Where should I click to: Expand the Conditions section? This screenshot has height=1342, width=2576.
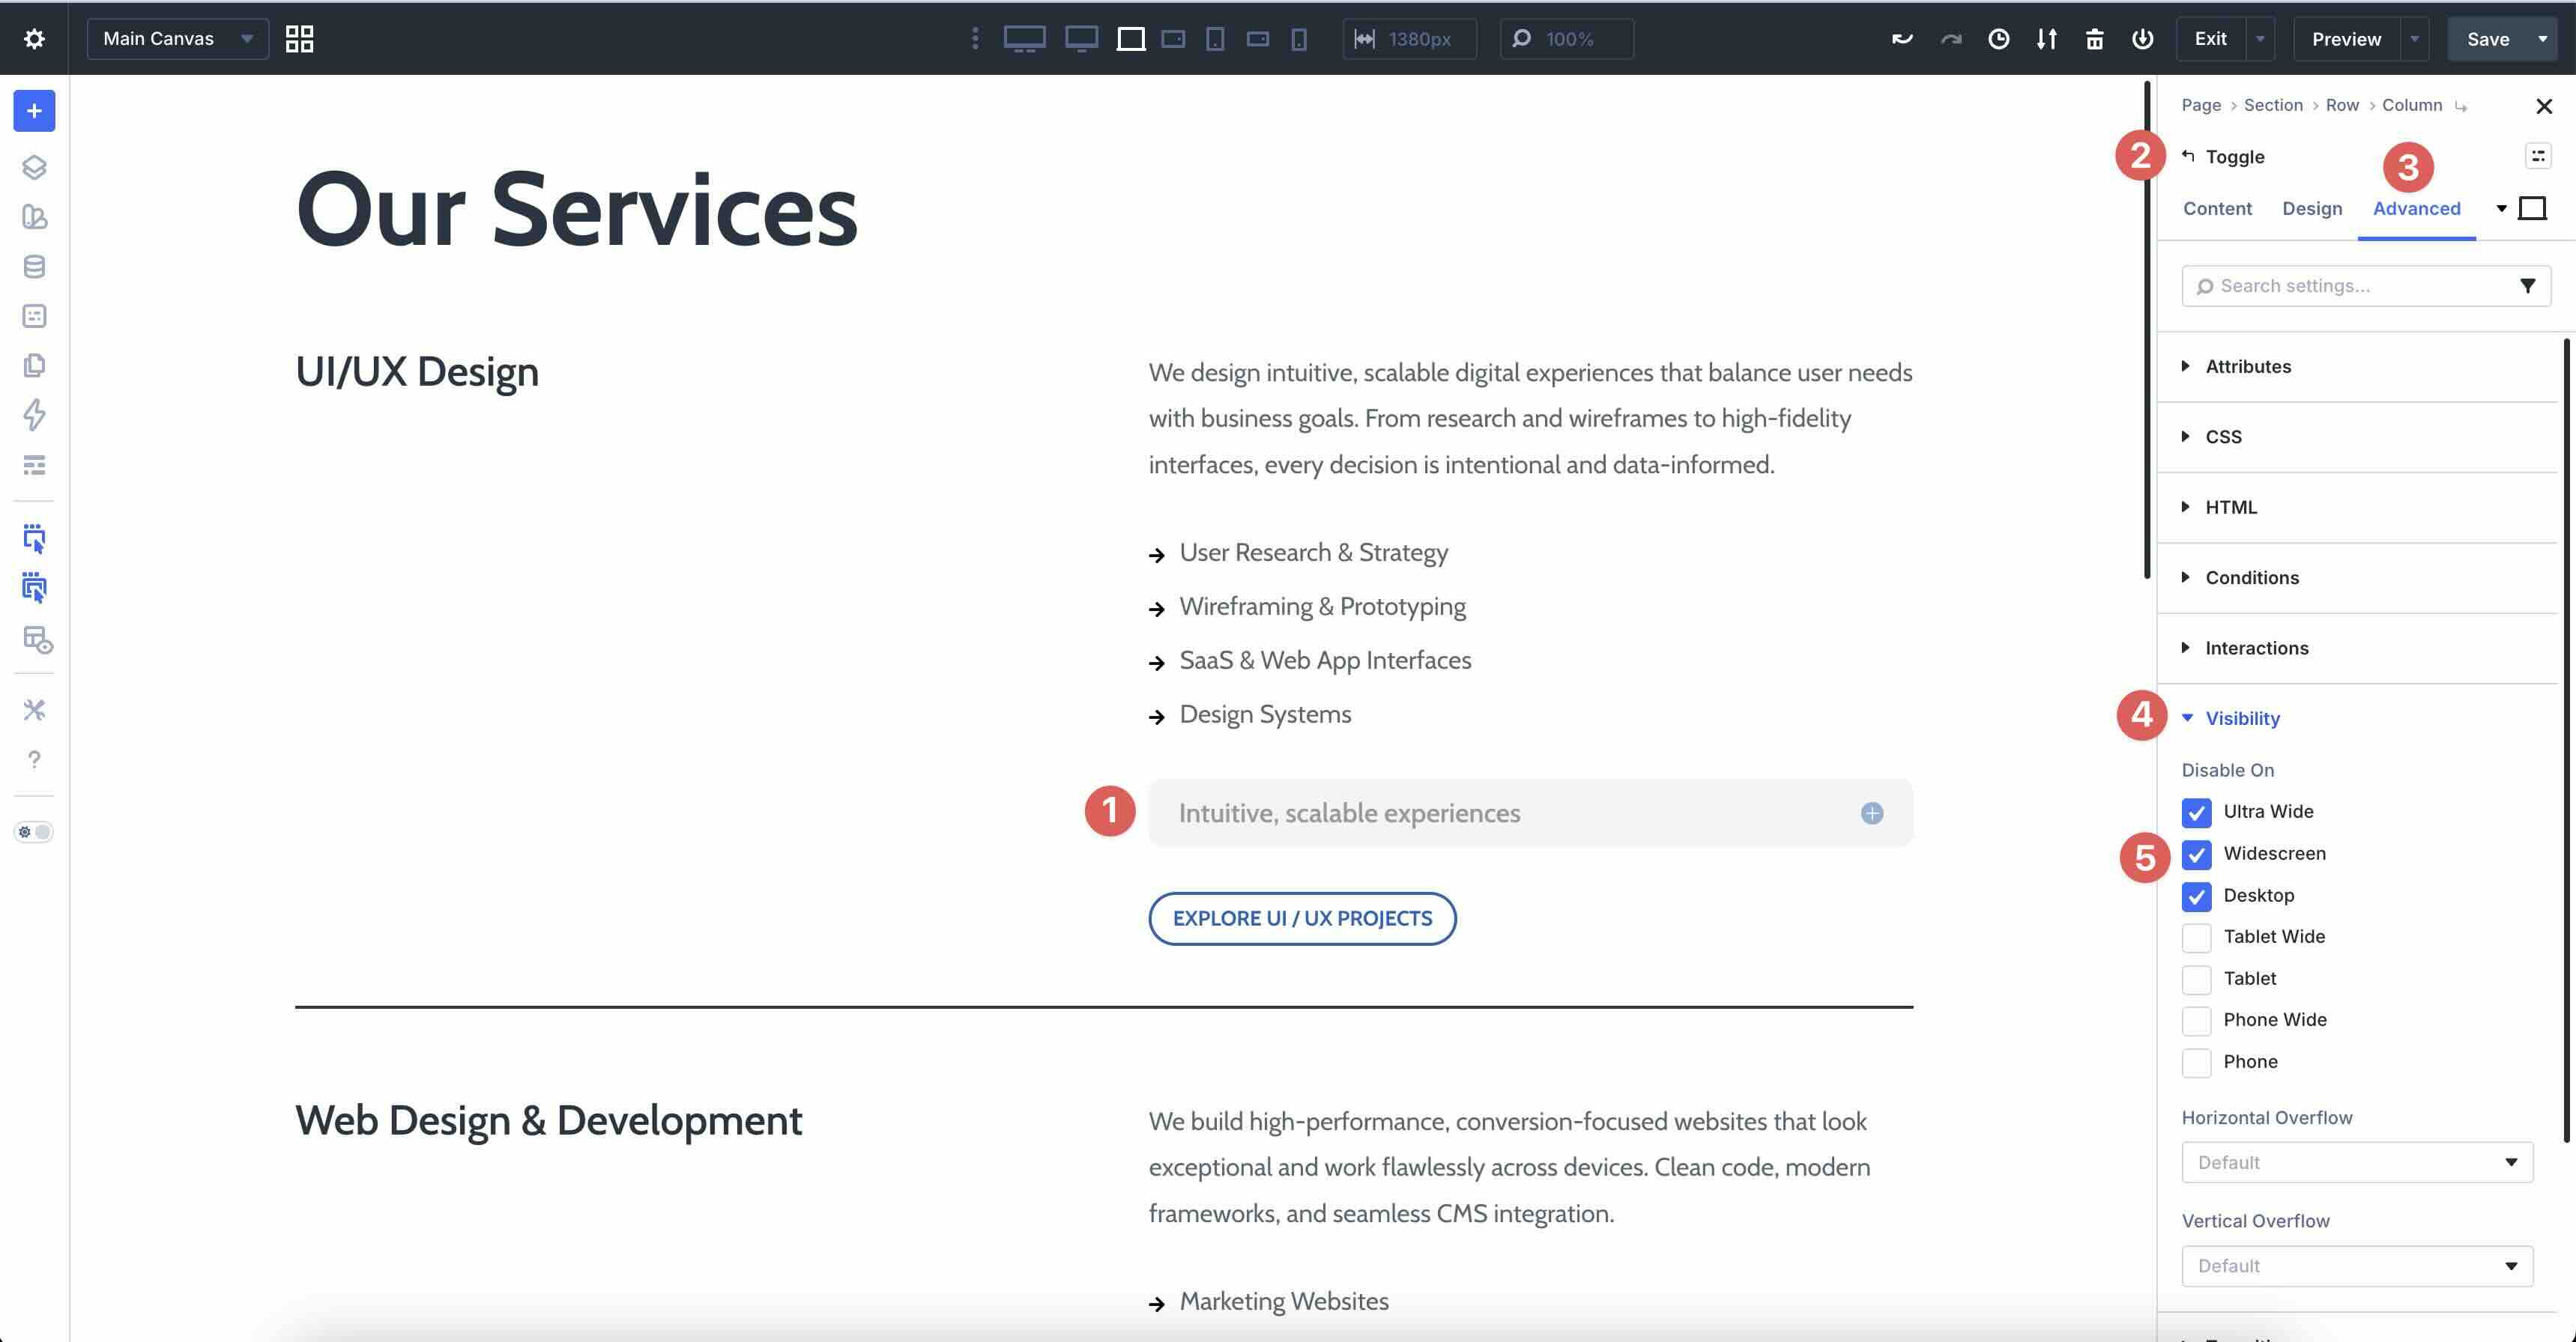point(2251,577)
